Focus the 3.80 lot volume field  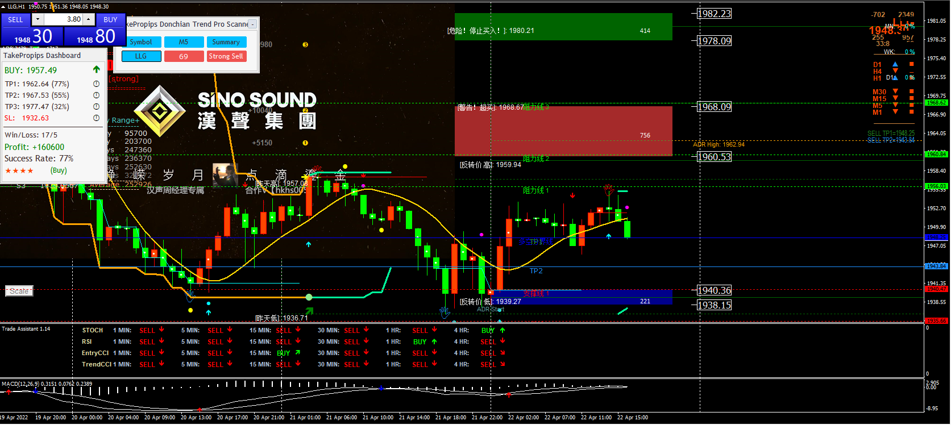(x=63, y=19)
